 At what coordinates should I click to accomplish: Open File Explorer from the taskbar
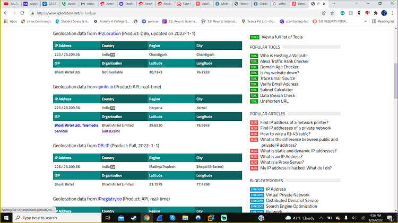click(185, 218)
